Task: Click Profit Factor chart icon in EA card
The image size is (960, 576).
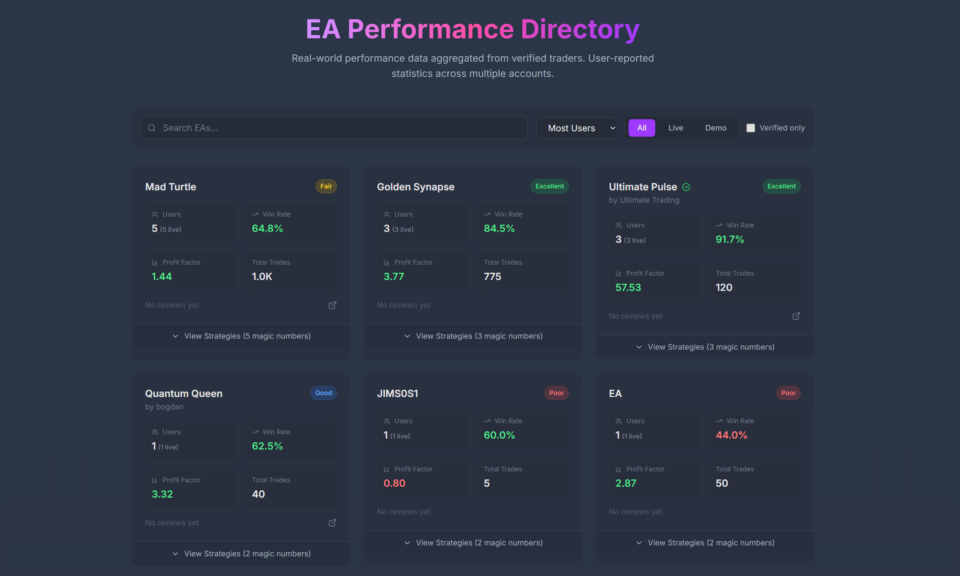Action: [x=618, y=469]
